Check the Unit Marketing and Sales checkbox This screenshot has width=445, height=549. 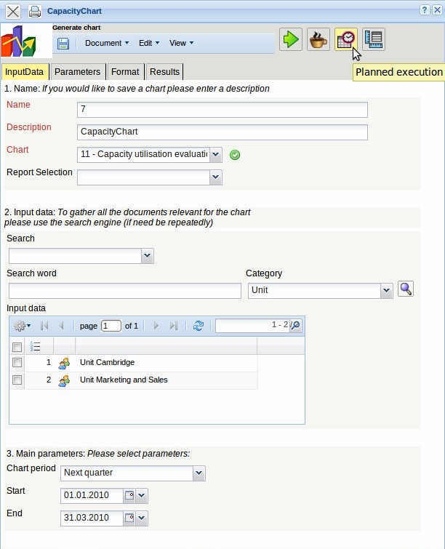coord(17,380)
